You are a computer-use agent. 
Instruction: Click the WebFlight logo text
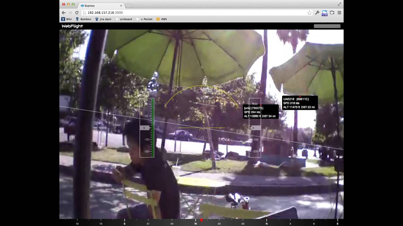point(72,26)
